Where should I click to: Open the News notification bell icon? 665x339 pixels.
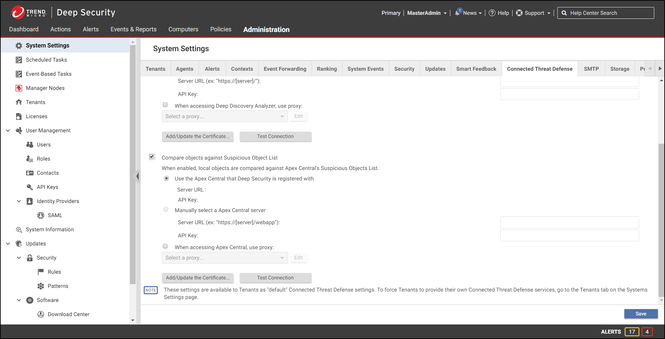tap(458, 13)
